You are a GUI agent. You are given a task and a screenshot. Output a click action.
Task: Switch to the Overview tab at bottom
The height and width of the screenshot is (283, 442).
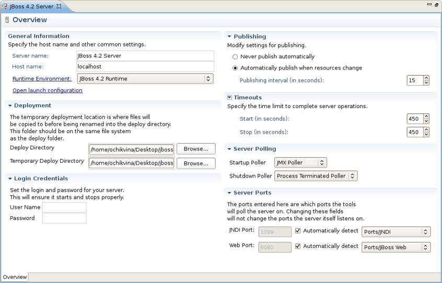pos(15,277)
